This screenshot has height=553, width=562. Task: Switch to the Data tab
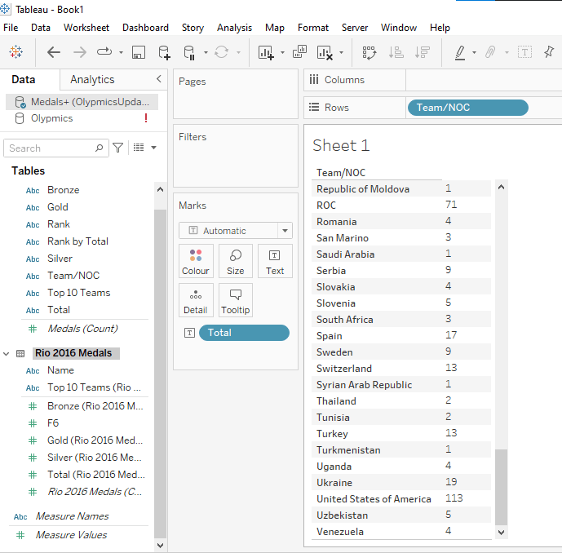24,80
